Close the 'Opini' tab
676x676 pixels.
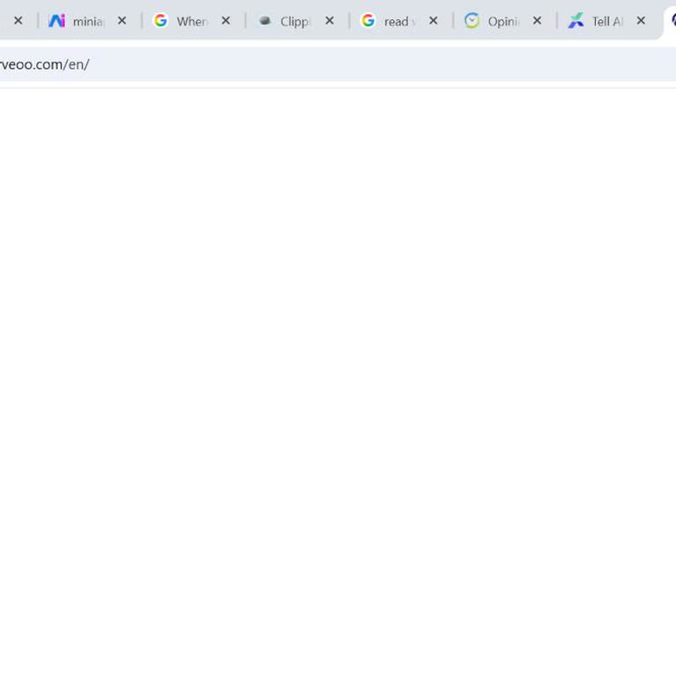coord(537,21)
